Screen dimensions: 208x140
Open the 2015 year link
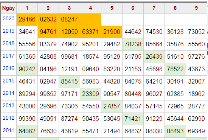coord(8,81)
